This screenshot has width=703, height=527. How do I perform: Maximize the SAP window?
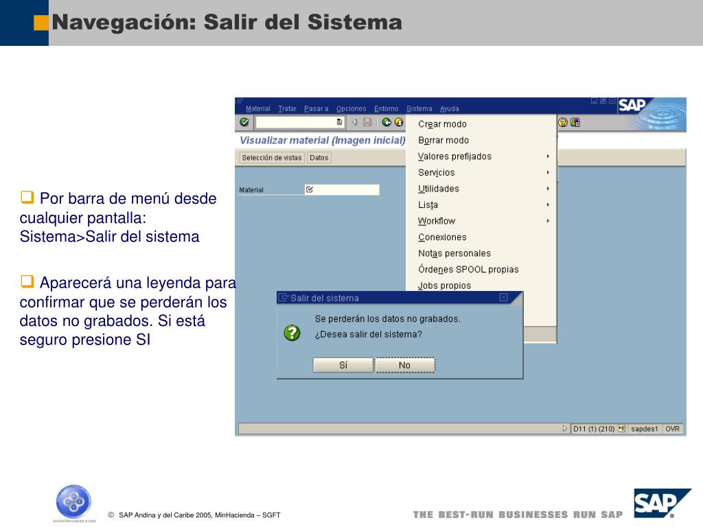[x=603, y=101]
